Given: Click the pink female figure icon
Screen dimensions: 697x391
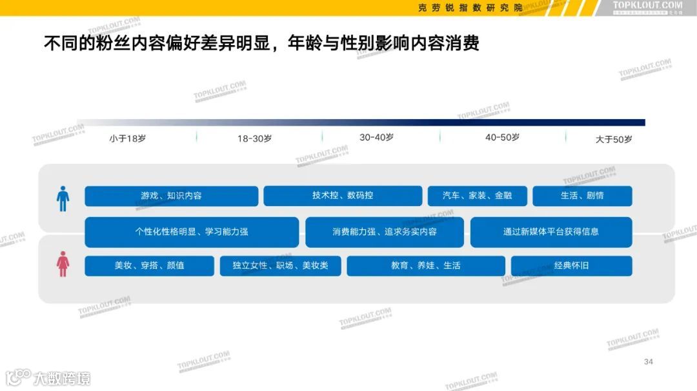Looking at the screenshot, I should click(x=63, y=265).
